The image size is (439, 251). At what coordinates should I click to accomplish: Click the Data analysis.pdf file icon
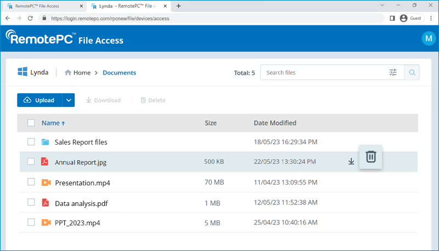click(x=46, y=203)
